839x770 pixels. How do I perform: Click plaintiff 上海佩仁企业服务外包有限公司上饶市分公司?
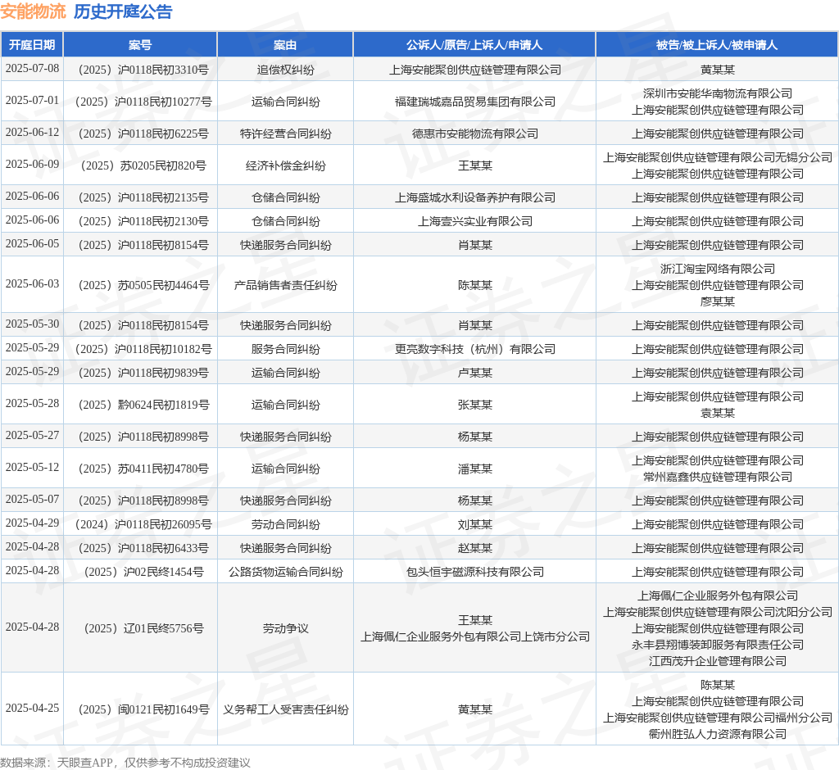point(474,636)
